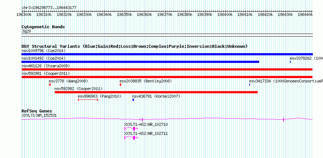Image resolution: width=323 pixels, height=158 pixels.
Task: Click the XXYLT1 strand arrow exon near 196360k
Action: 141,119
